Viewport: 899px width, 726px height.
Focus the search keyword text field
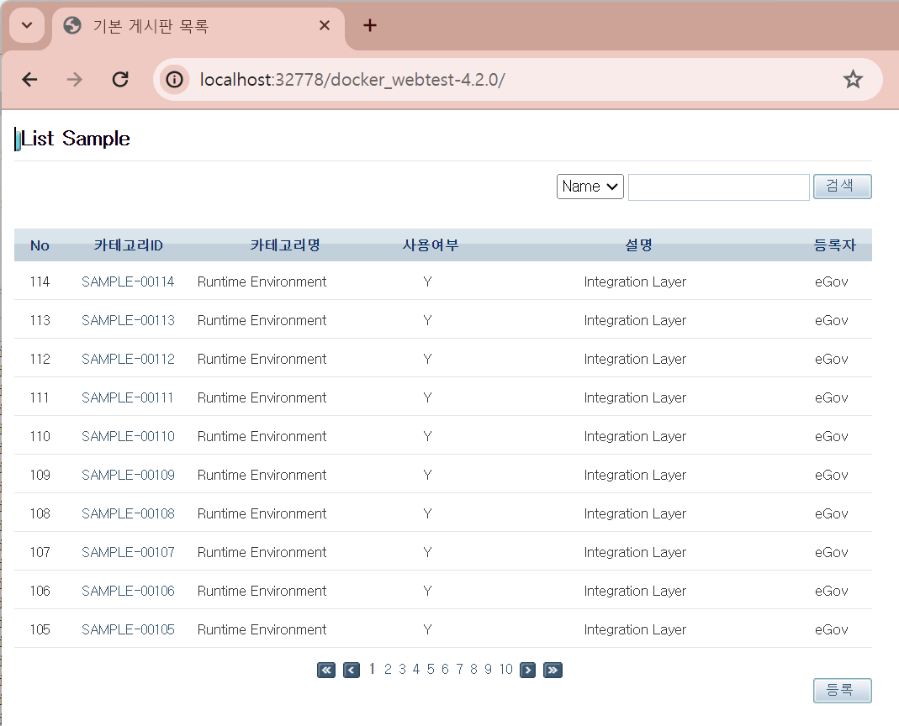718,187
